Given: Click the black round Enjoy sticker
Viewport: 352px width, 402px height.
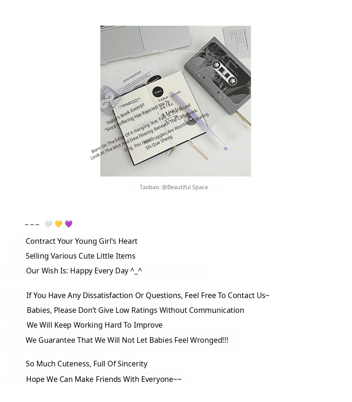Looking at the screenshot, I should (158, 92).
